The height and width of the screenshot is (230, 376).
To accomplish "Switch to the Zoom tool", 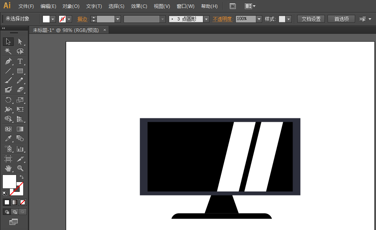I will coord(20,168).
